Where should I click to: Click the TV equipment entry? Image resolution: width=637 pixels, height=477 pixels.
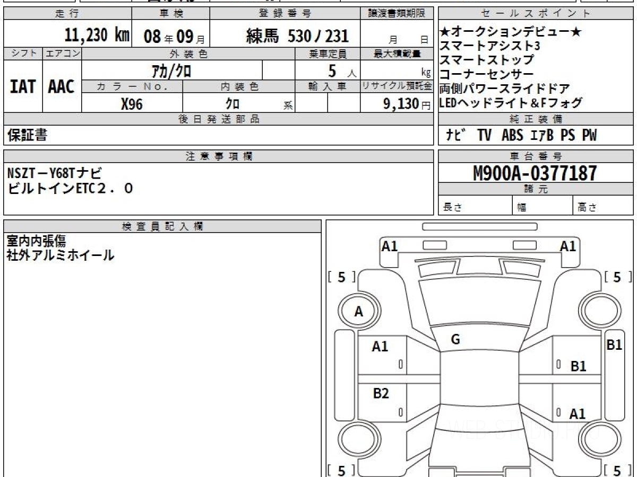pyautogui.click(x=484, y=136)
